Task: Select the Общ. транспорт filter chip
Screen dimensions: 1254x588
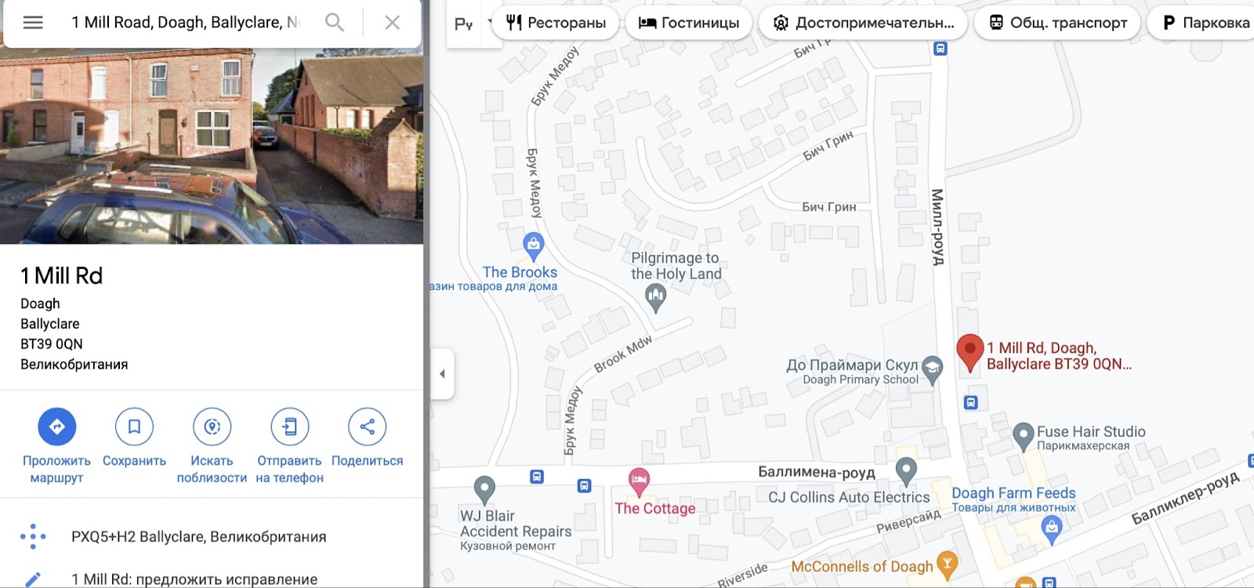Action: click(x=1057, y=23)
